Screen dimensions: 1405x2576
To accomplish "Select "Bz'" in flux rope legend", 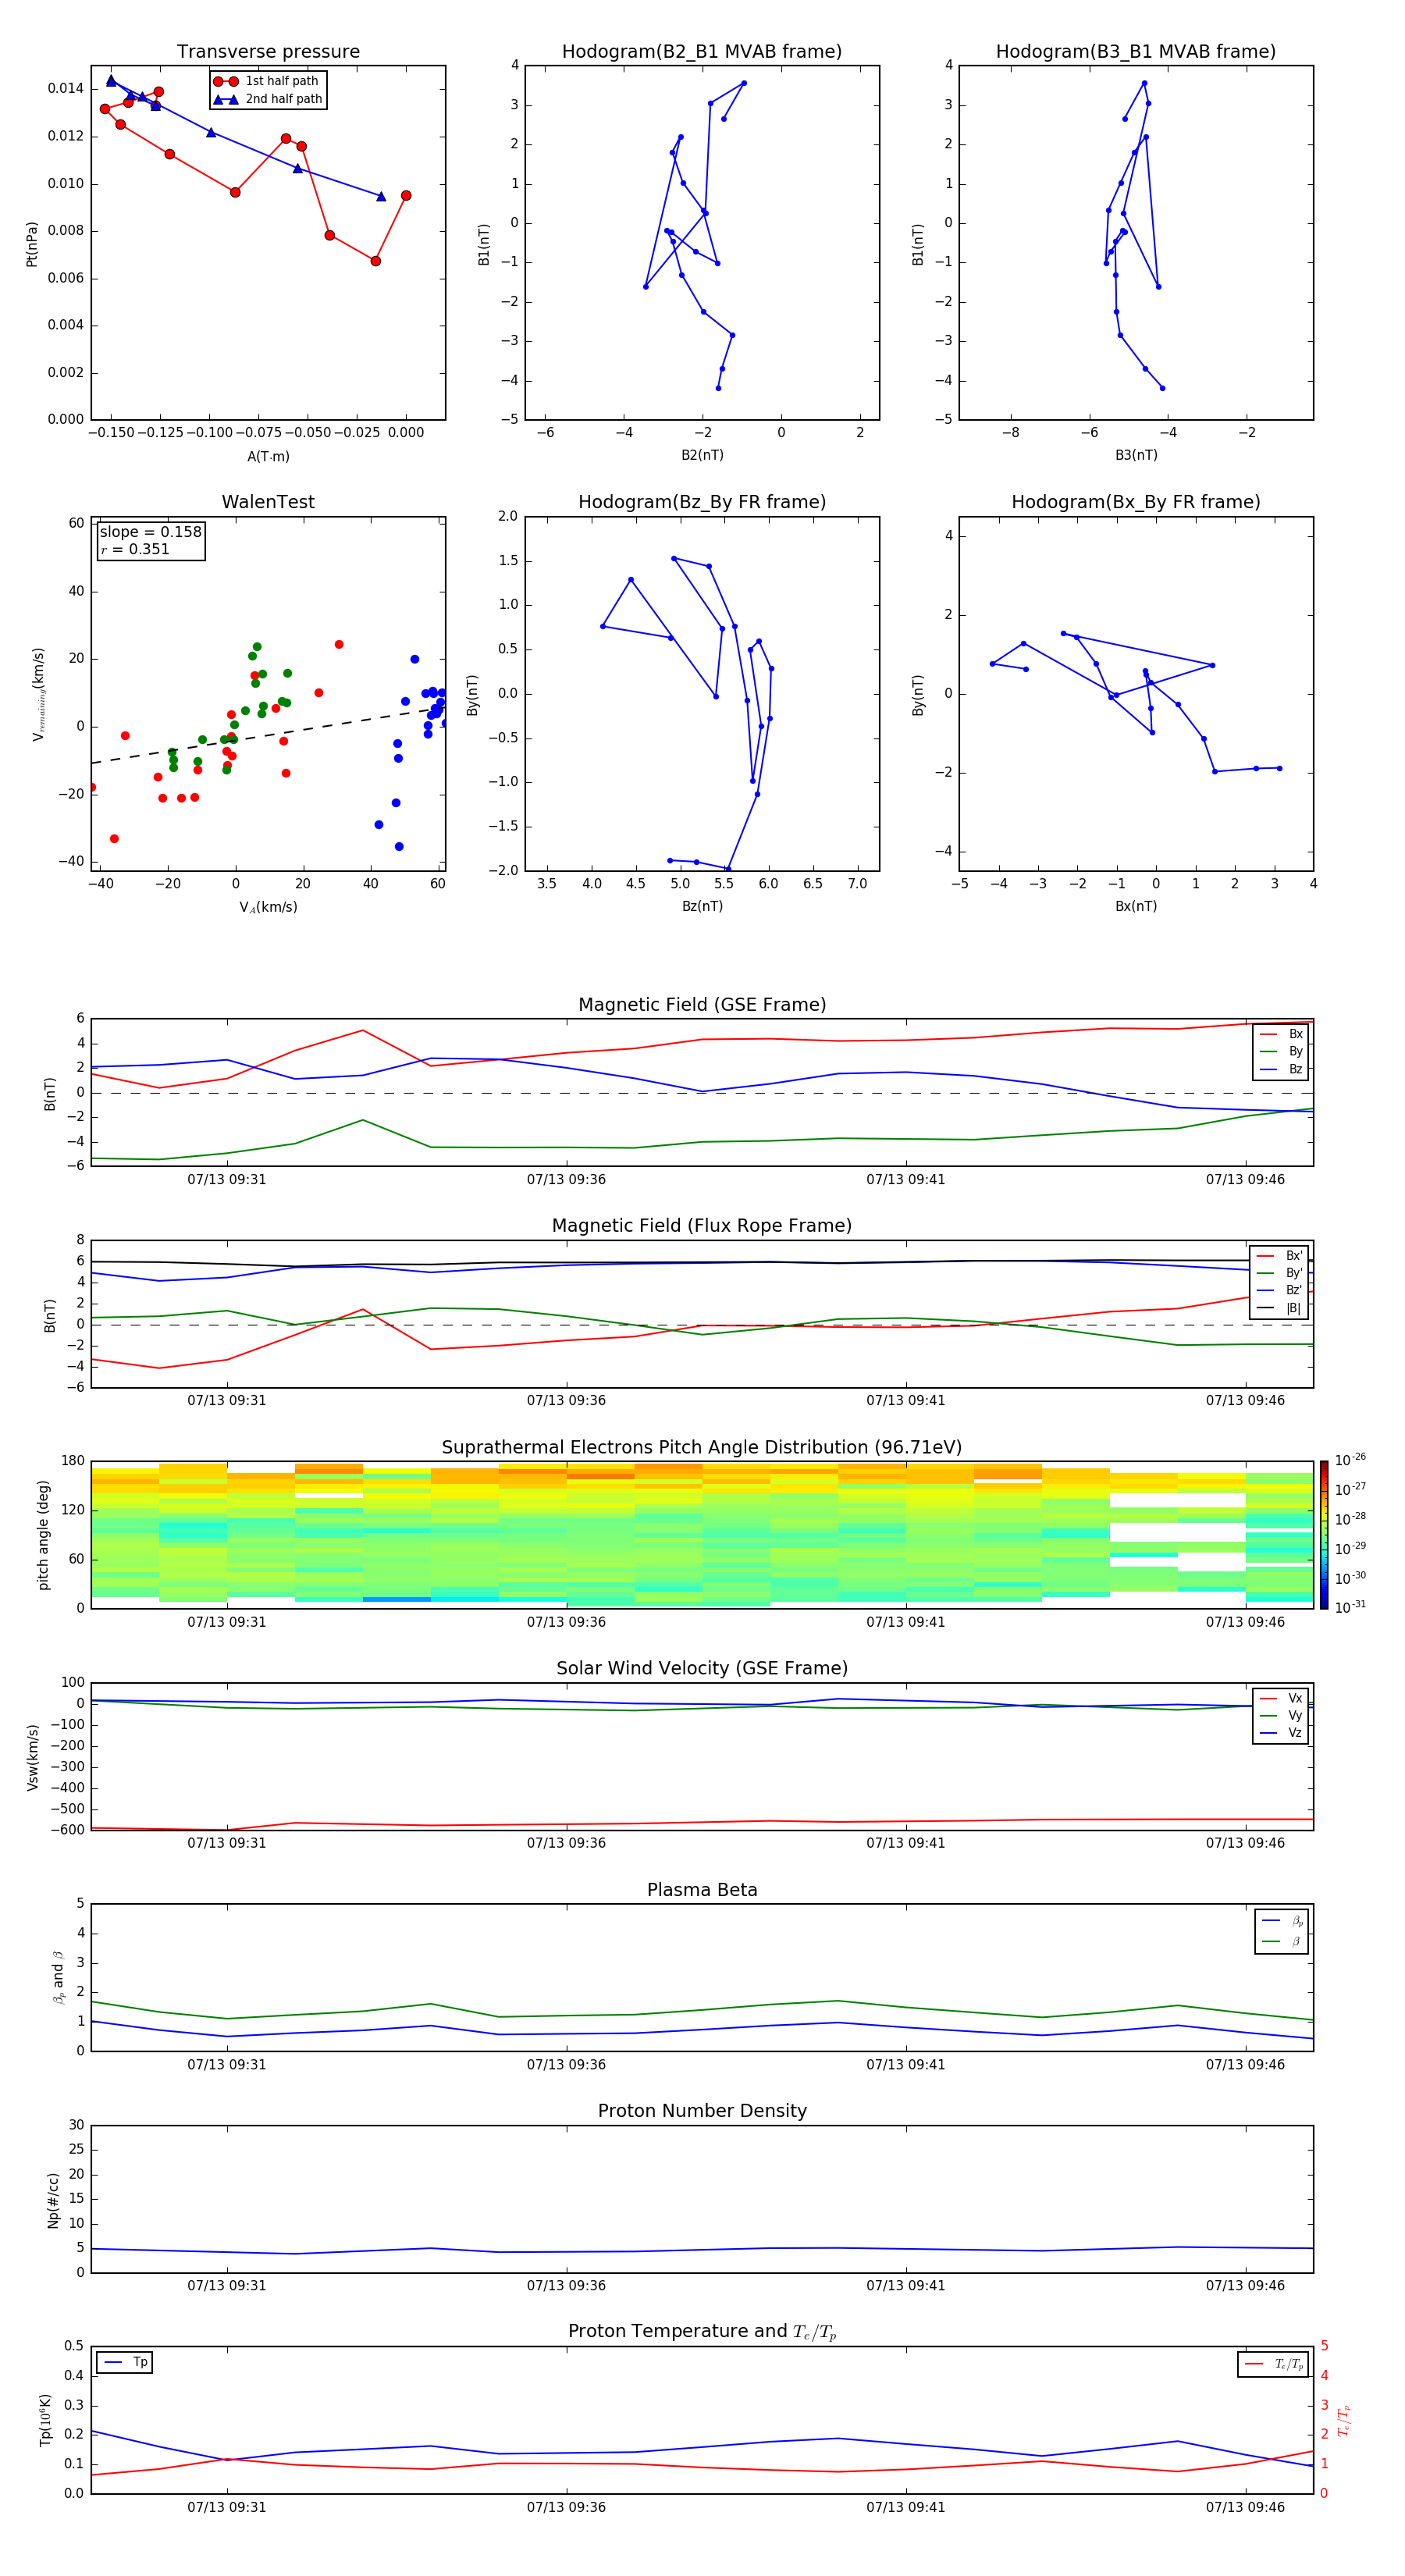I will (1280, 1290).
